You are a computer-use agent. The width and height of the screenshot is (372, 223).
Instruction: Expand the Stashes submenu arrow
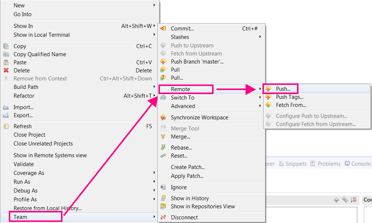point(260,36)
